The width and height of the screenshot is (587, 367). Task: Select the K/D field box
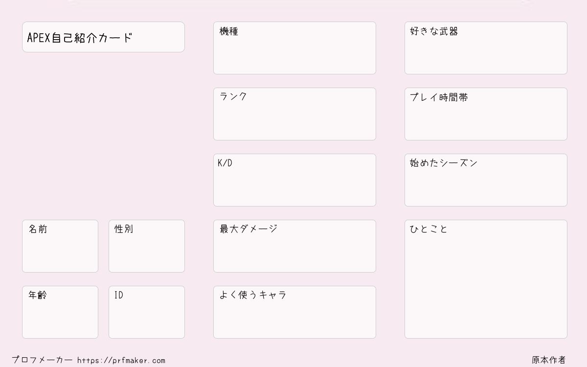click(x=294, y=180)
